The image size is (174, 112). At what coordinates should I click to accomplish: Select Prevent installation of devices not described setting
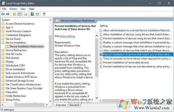click(x=137, y=66)
